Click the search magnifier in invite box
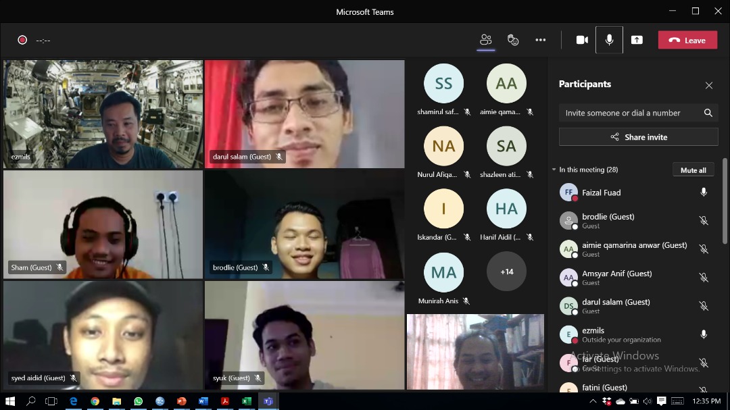The height and width of the screenshot is (410, 730). 708,113
